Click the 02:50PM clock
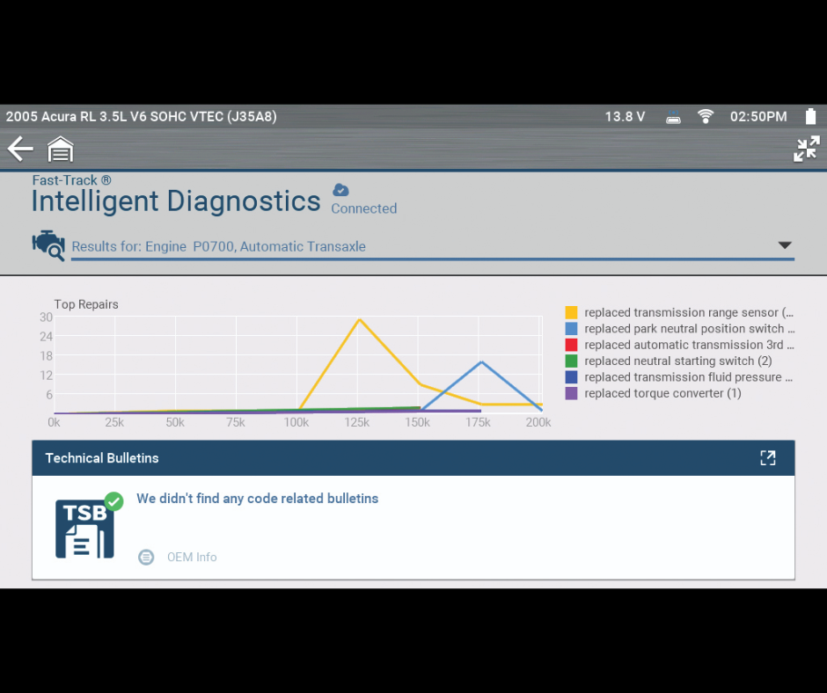 point(758,117)
